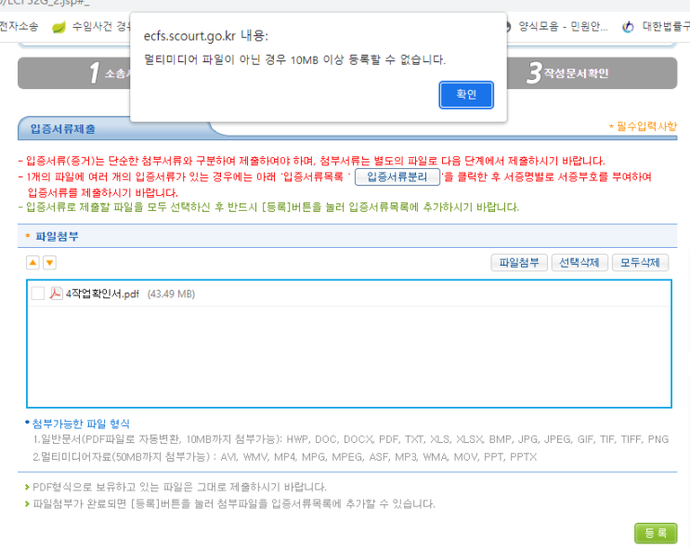
Task: Click the browser address bar URL
Action: (x=44, y=3)
